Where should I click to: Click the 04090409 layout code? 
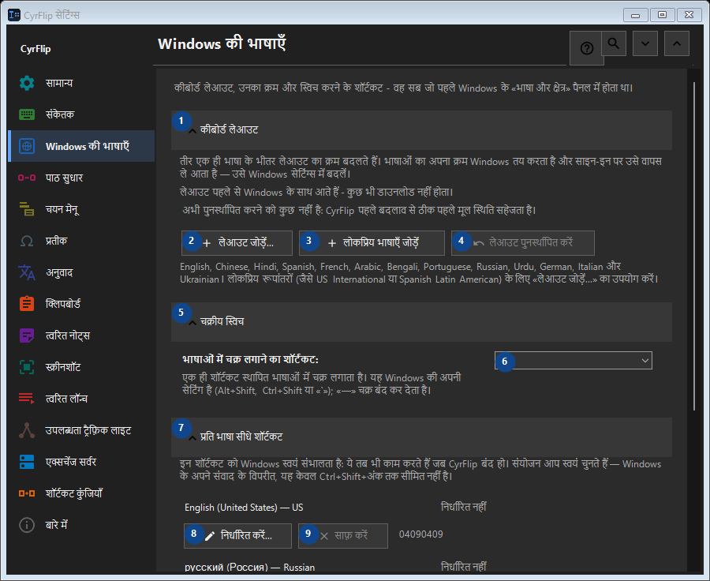click(x=420, y=534)
